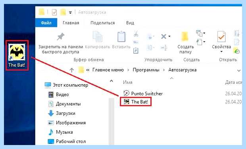
Task: Click Главное меню in address path
Action: 108,70
